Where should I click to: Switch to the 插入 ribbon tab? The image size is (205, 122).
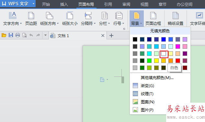coord(64,5)
